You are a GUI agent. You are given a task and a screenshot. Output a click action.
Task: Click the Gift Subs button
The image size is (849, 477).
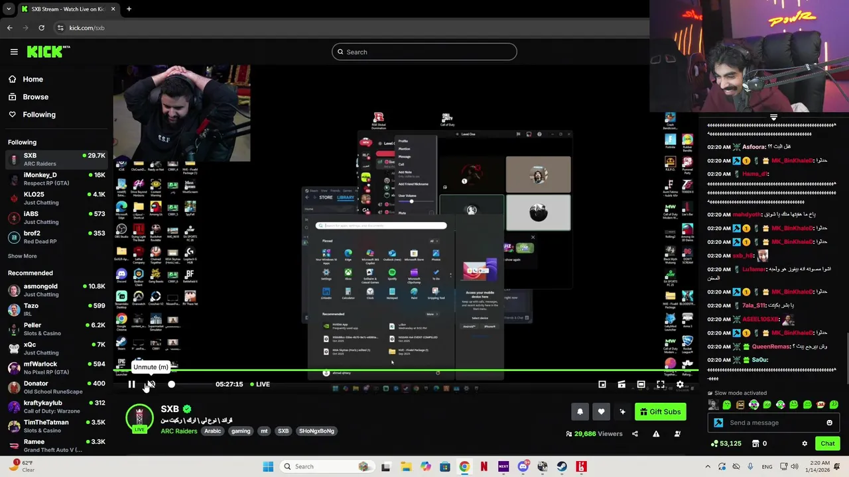[x=661, y=412]
